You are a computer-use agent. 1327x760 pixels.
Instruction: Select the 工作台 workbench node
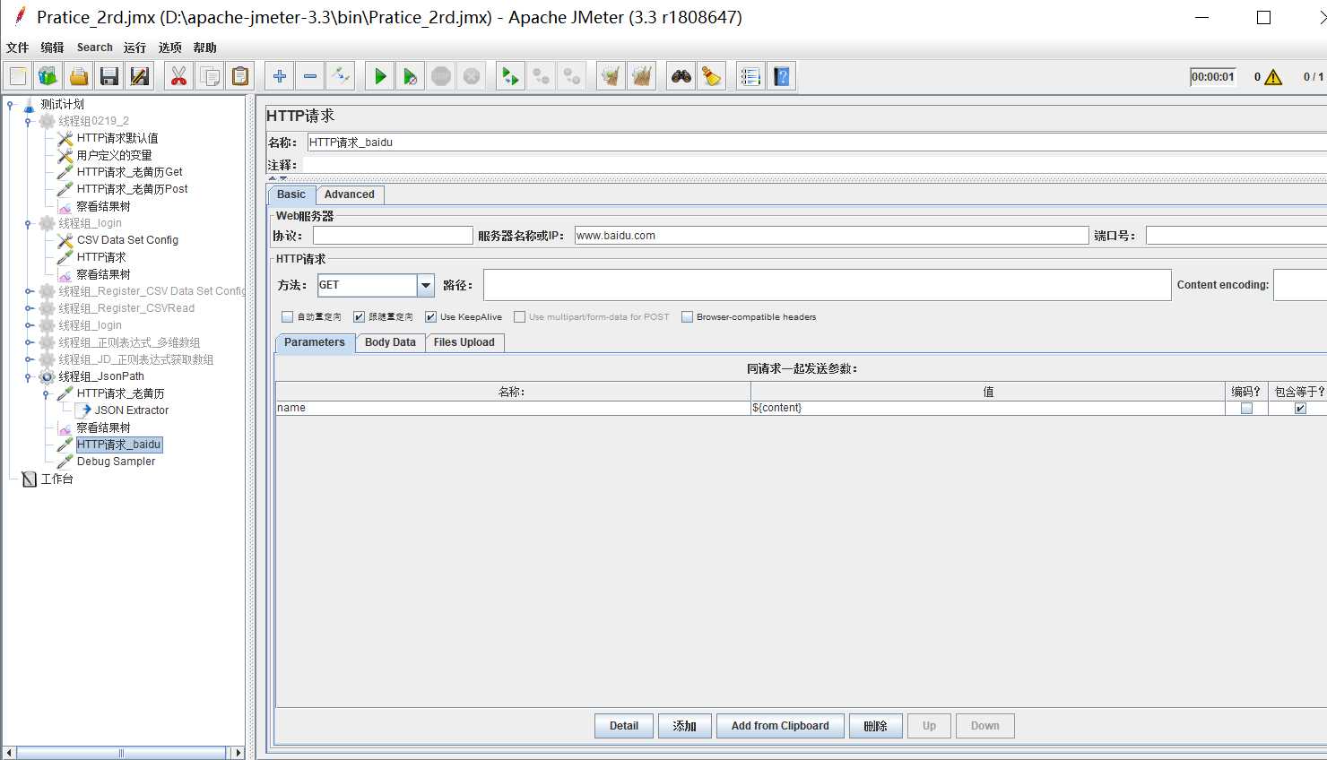56,479
